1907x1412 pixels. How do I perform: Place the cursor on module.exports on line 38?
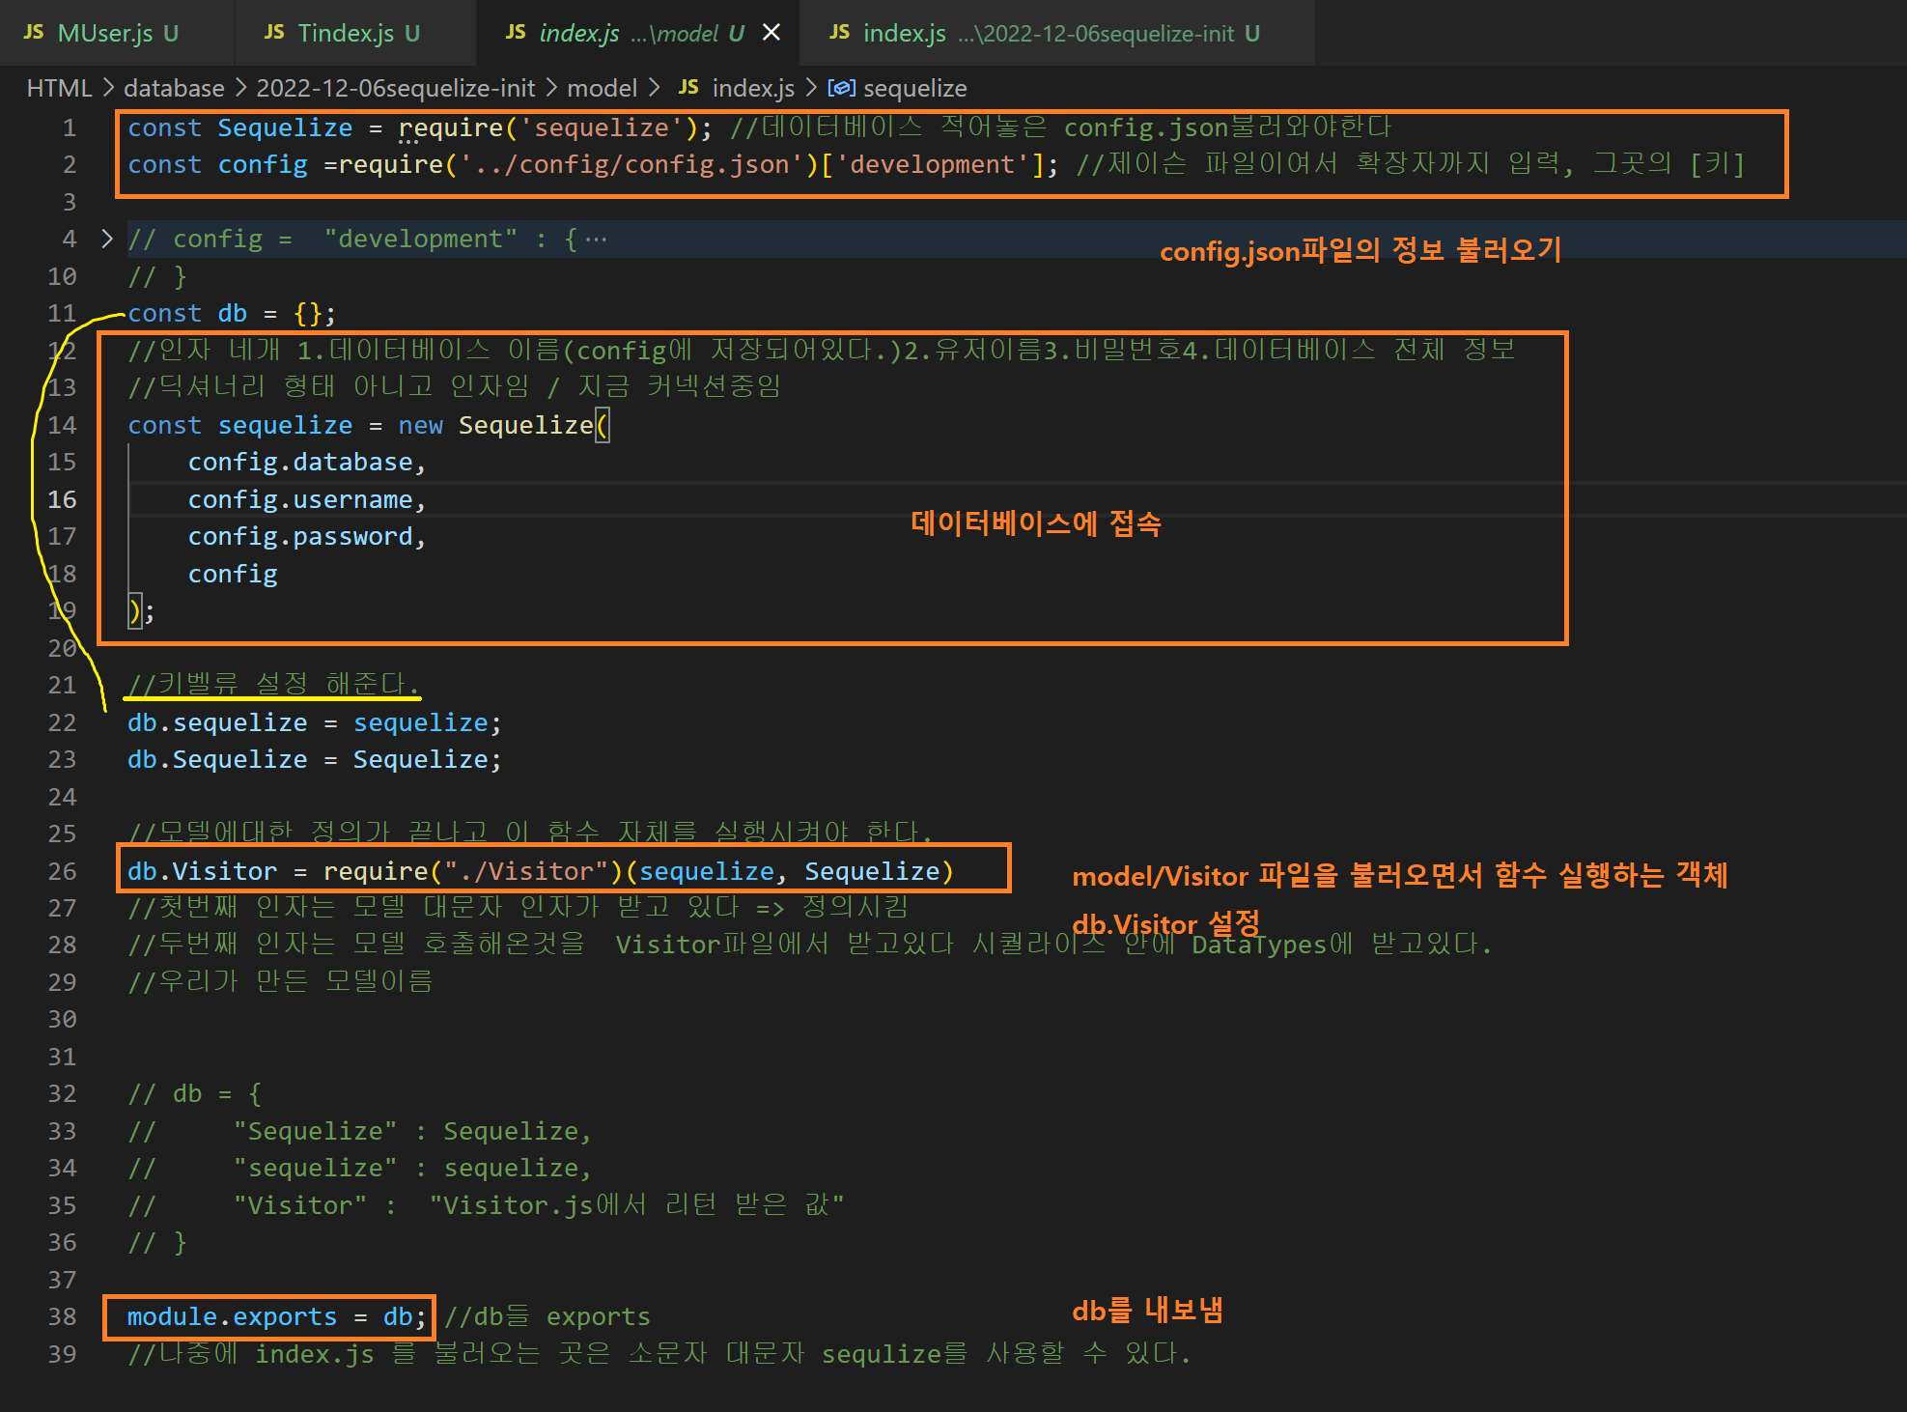click(232, 1316)
